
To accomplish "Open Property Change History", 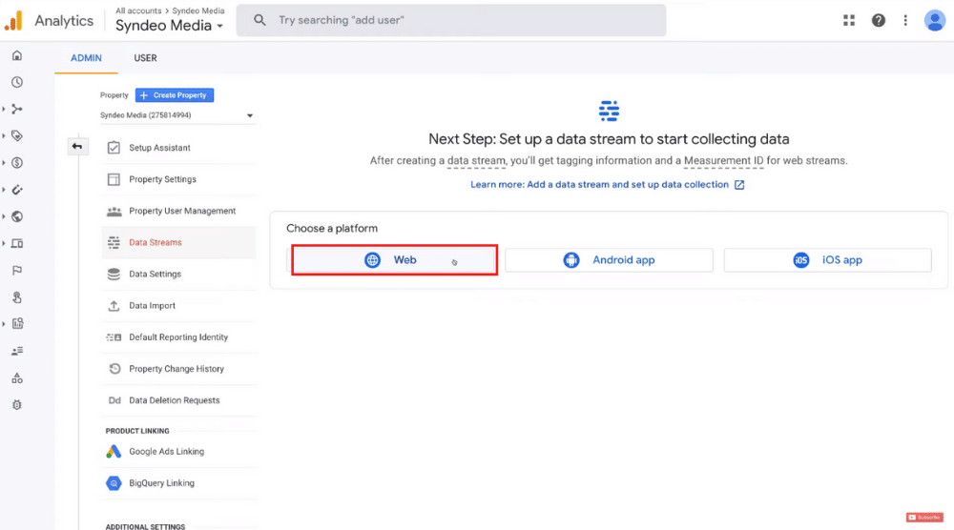I will click(x=178, y=369).
